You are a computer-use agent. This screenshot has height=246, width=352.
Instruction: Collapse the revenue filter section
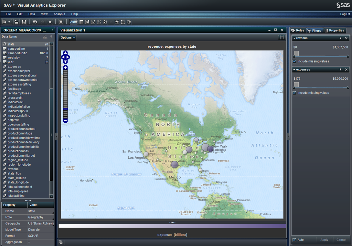(x=294, y=38)
